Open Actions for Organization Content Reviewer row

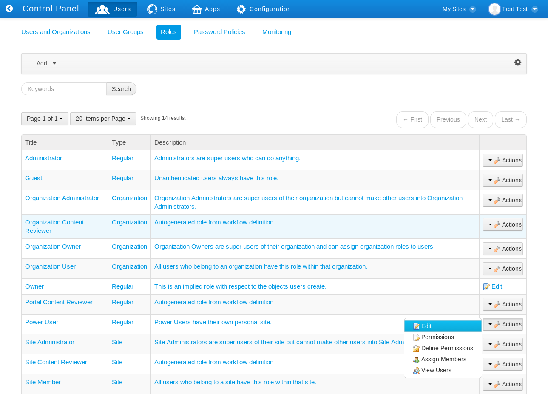[503, 224]
